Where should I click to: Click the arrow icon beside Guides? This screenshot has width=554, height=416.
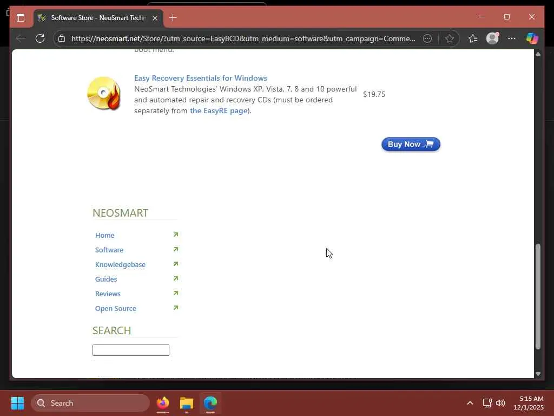176,278
